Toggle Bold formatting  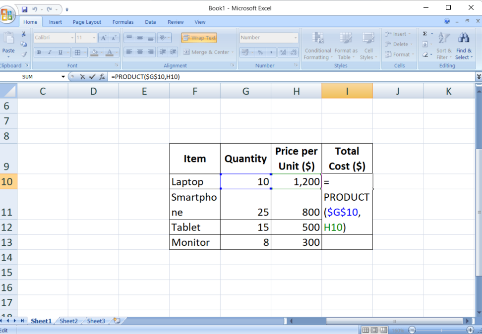[39, 53]
